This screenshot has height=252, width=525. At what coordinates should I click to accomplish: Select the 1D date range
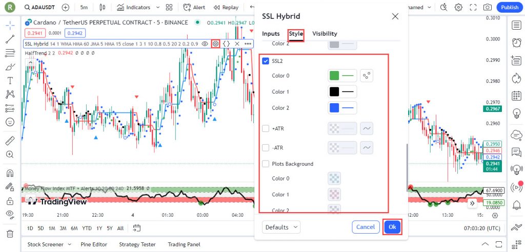(x=30, y=228)
